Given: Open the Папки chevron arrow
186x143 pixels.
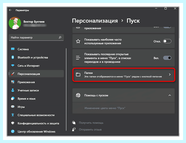Looking at the screenshot, I should tap(170, 74).
